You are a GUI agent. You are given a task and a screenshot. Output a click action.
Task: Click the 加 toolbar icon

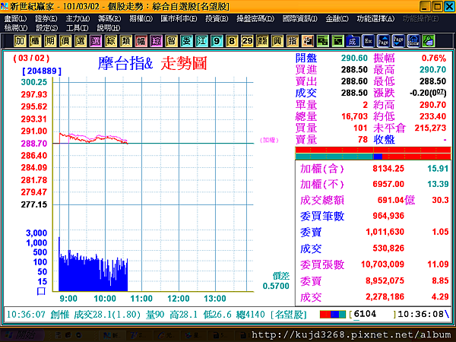pos(20,41)
